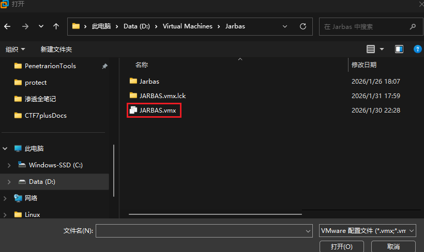The image size is (424, 252).
Task: Expand chevron after 此电脑 in the breadcrumb
Action: (x=117, y=26)
